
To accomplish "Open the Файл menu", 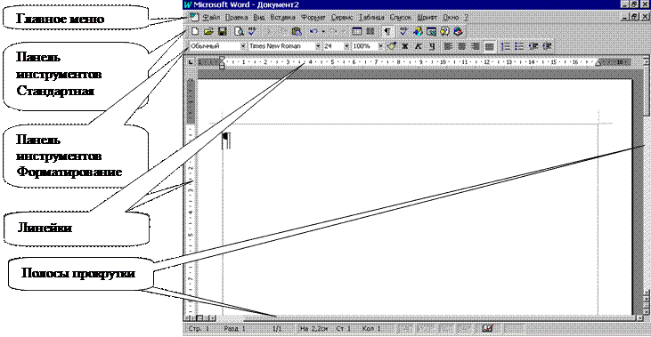I will 211,18.
